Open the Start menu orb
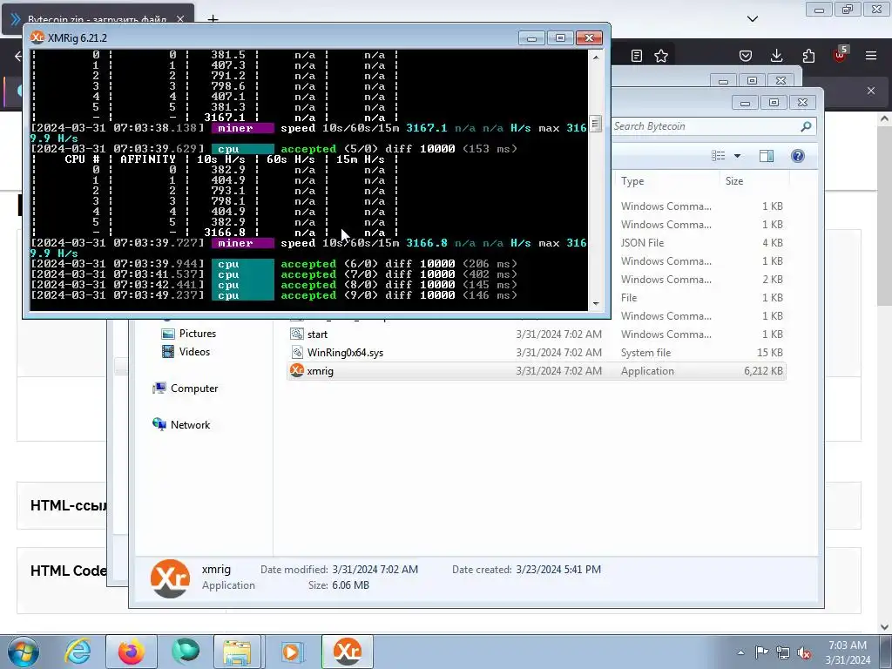Image resolution: width=892 pixels, height=669 pixels. 24,652
